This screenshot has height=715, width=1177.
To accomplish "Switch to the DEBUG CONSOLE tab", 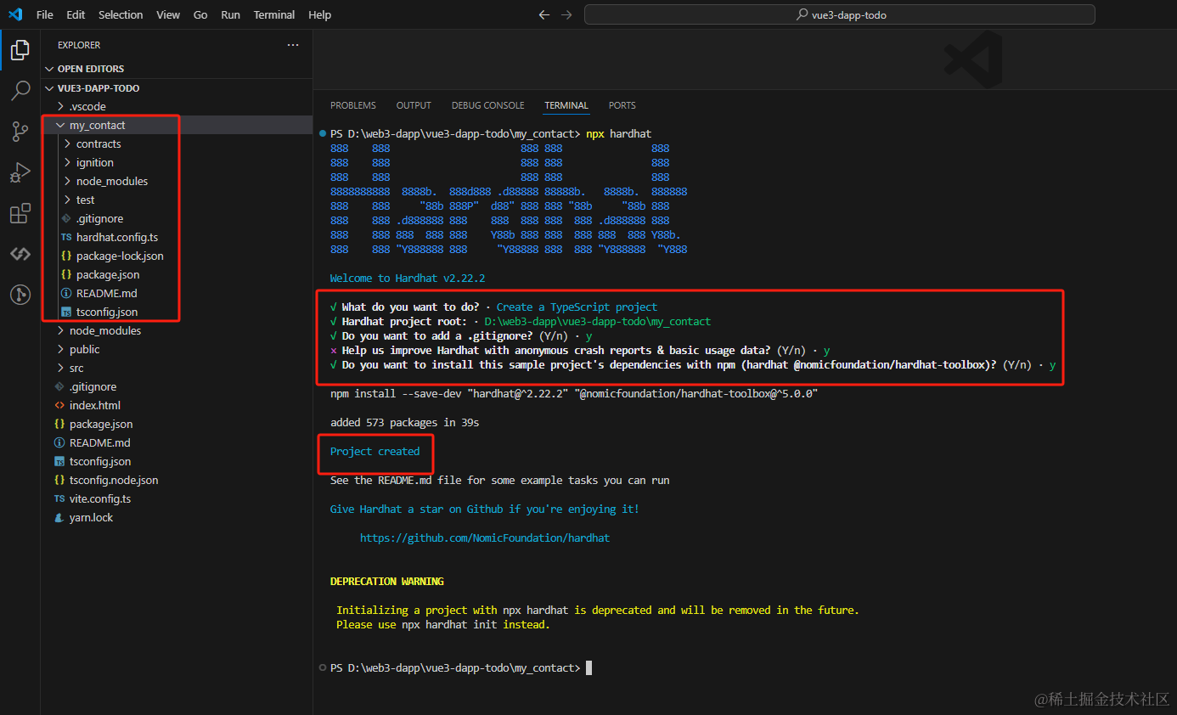I will [x=488, y=105].
